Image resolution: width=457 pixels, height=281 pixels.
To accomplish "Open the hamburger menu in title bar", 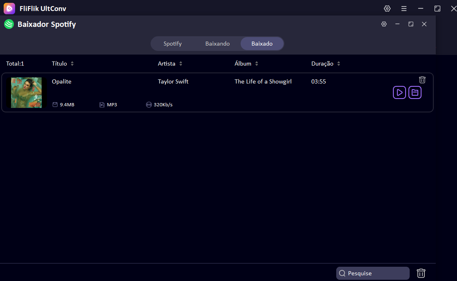I will 404,9.
